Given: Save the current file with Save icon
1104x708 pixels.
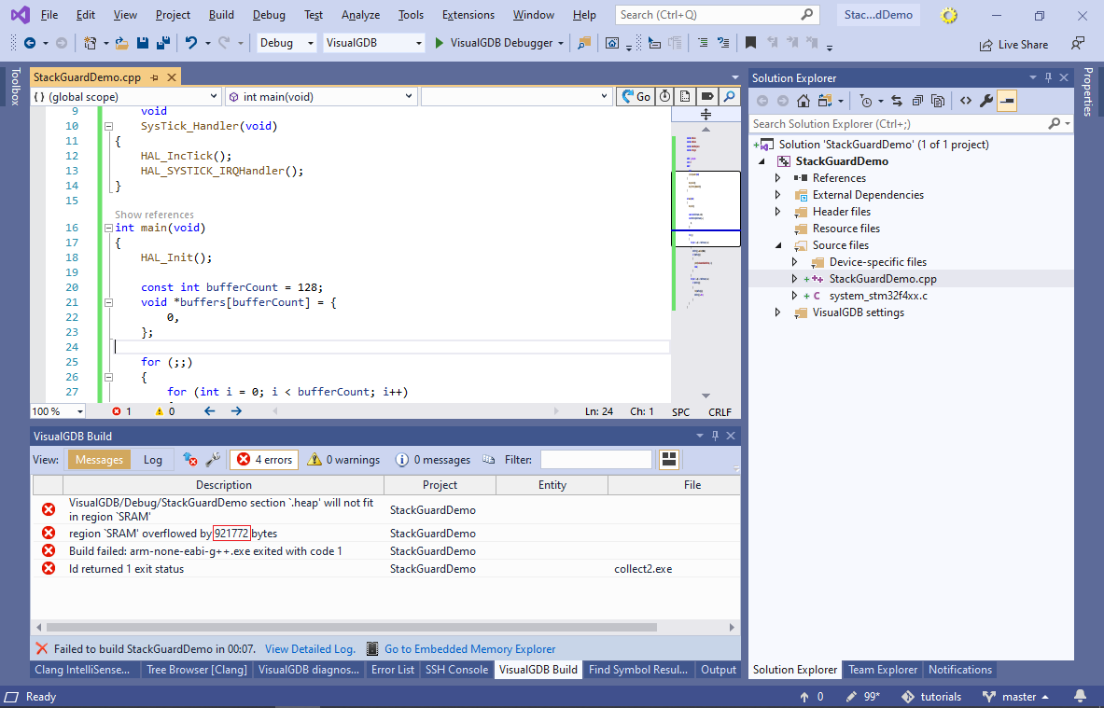Looking at the screenshot, I should (142, 43).
